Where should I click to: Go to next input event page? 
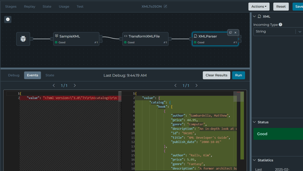click(x=75, y=85)
